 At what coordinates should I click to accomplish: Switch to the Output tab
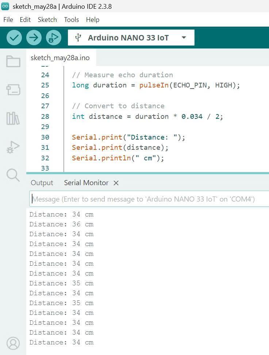[x=42, y=183]
